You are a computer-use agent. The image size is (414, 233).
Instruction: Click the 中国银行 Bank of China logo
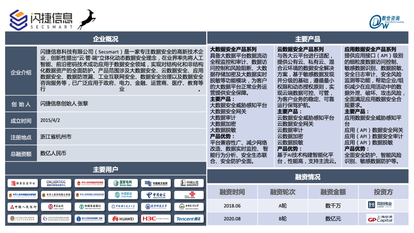[x=56, y=207]
